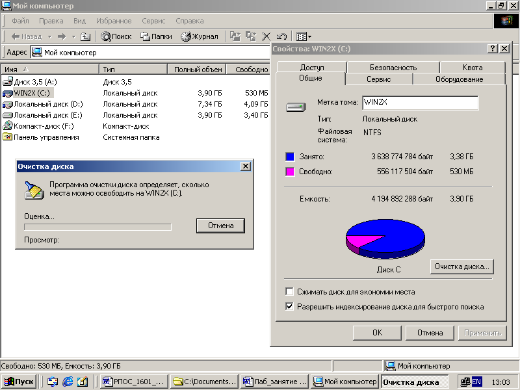Image resolution: width=520 pixels, height=390 pixels.
Task: Launch Internet Explorer from quick launch
Action: coord(68,382)
